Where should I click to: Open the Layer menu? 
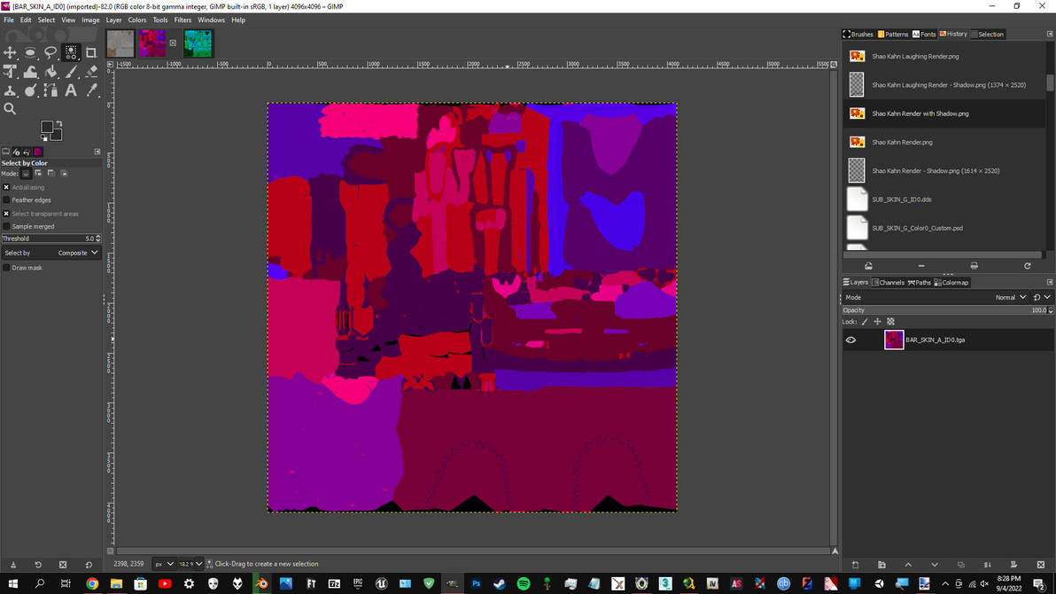point(113,20)
